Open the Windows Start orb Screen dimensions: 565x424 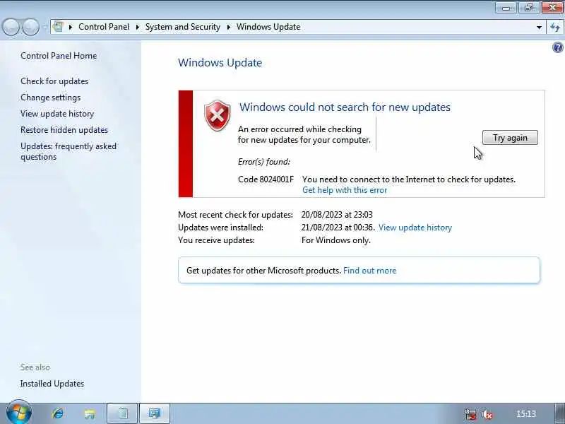click(19, 413)
